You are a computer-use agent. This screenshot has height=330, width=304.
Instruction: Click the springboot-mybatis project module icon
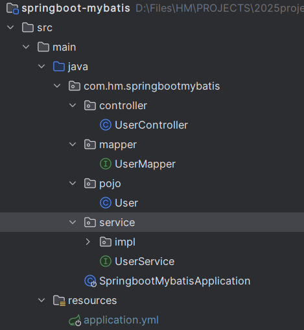[12, 8]
